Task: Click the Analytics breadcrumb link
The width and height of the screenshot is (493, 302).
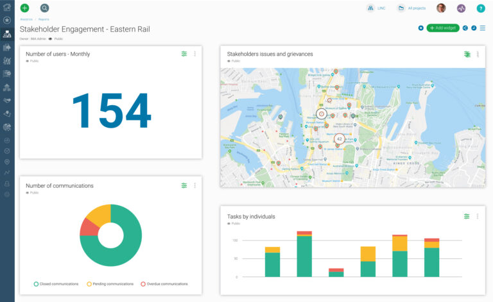Action: [x=26, y=19]
